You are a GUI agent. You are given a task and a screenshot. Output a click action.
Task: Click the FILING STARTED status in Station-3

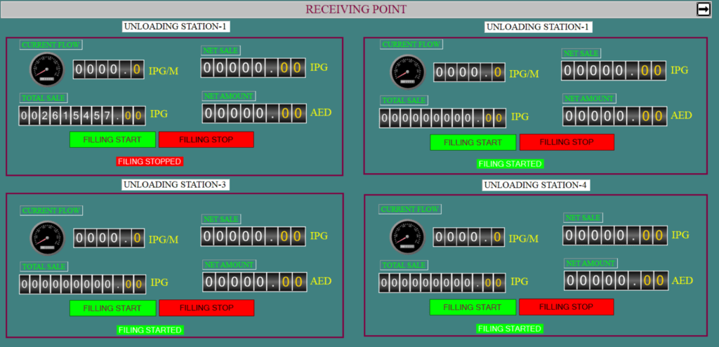[x=150, y=330]
